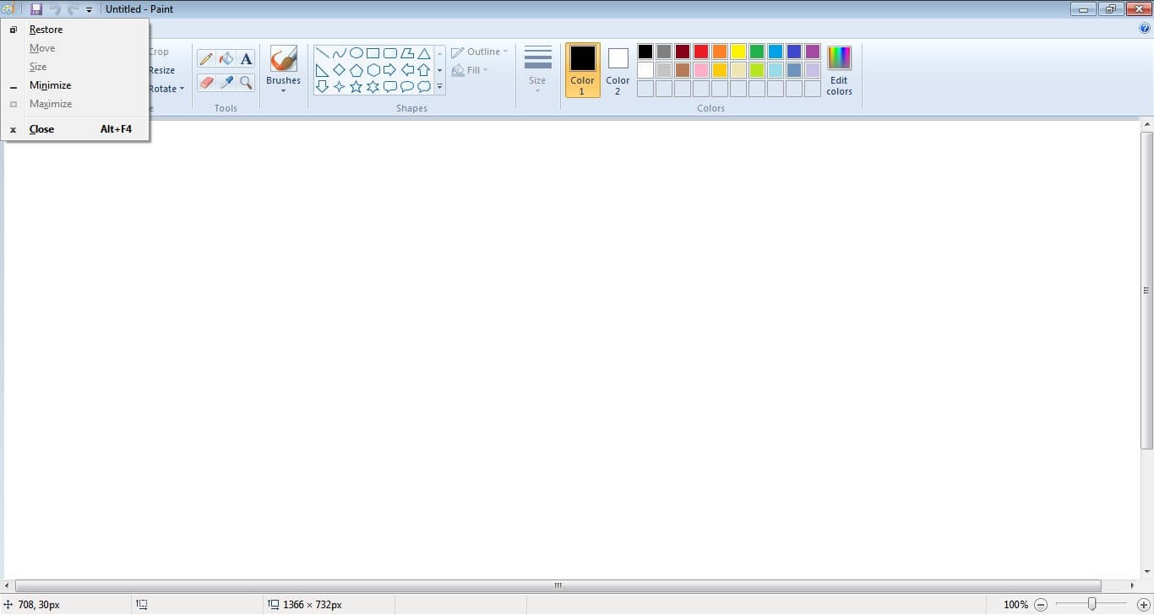1154x615 pixels.
Task: Select the Oval shape
Action: point(356,53)
